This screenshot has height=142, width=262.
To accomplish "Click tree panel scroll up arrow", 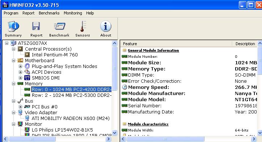I will (114, 43).
